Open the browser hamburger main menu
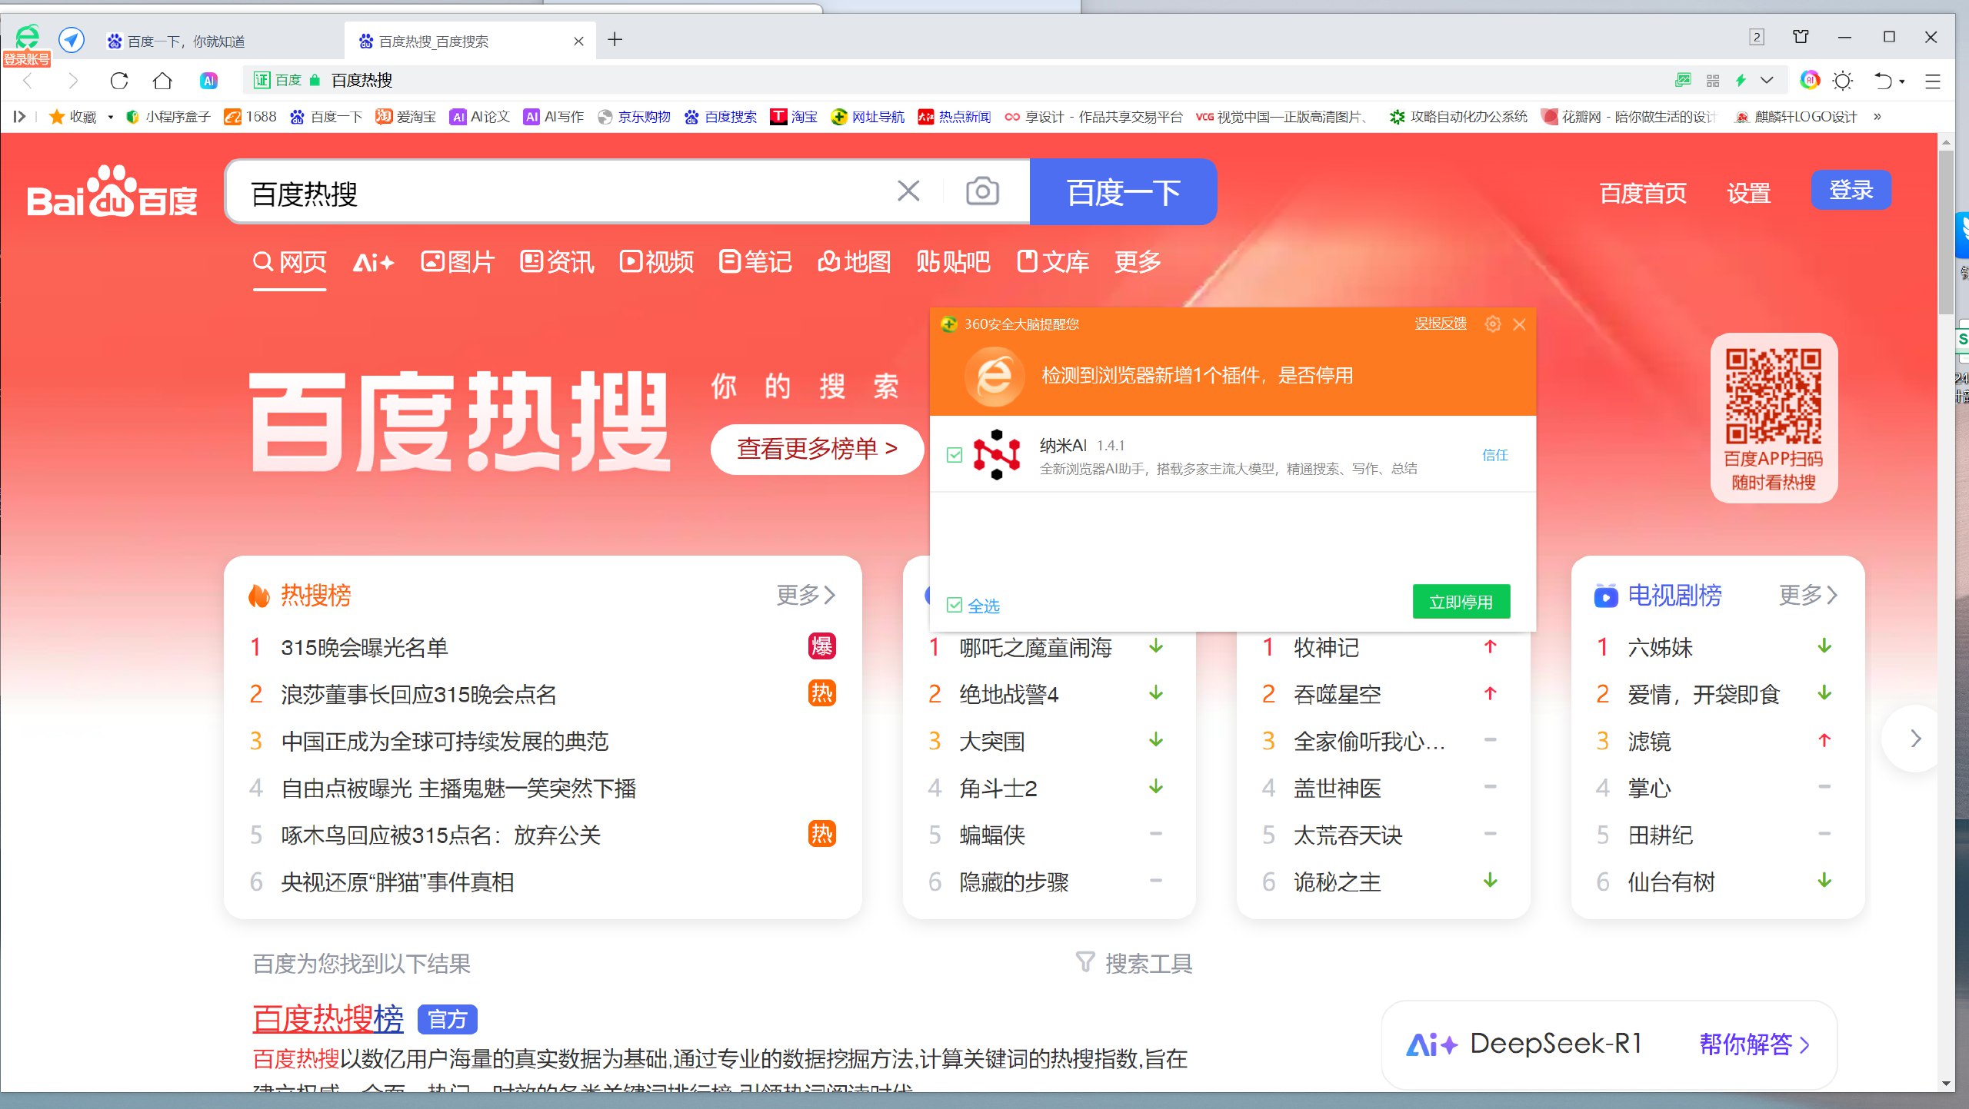Viewport: 1969px width, 1109px height. point(1933,81)
